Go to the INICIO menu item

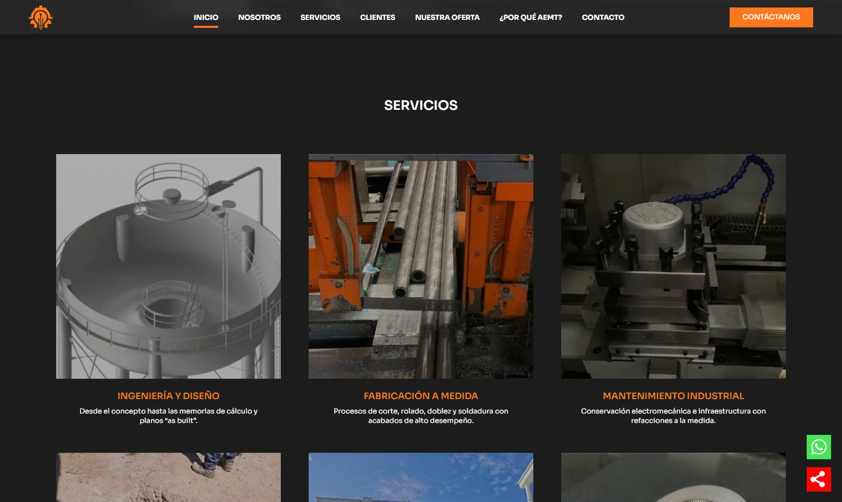coord(206,17)
